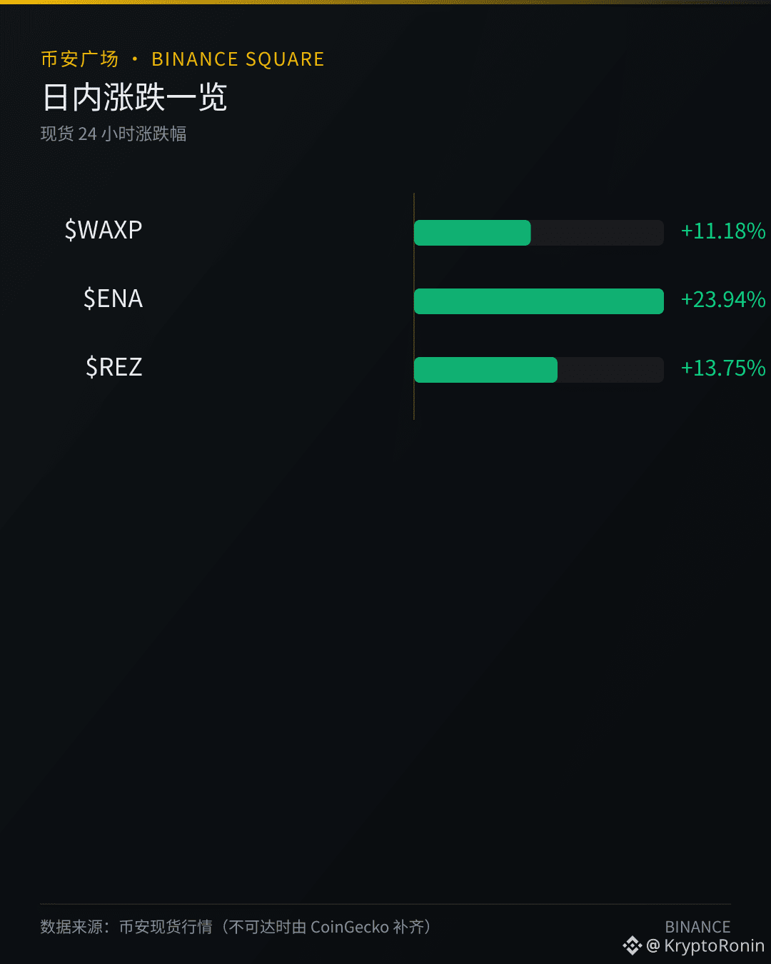The width and height of the screenshot is (771, 964).
Task: Select the $REZ ticker label
Action: point(114,367)
